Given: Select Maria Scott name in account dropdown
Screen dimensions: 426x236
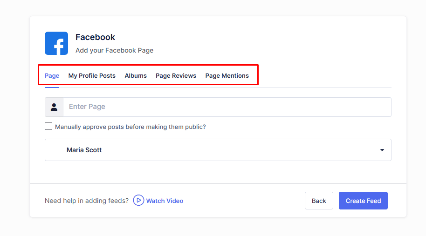Looking at the screenshot, I should coord(84,150).
